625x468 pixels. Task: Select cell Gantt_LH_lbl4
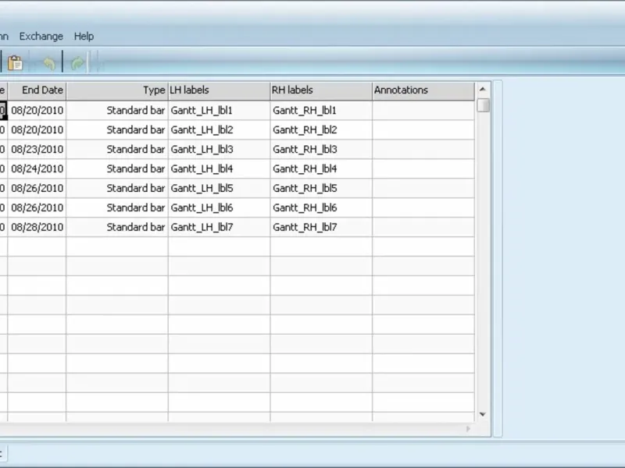tap(220, 168)
